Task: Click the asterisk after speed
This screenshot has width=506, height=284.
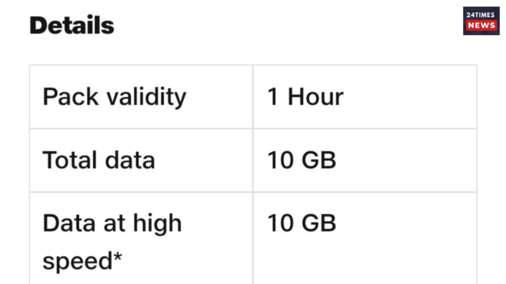Action: (x=118, y=257)
